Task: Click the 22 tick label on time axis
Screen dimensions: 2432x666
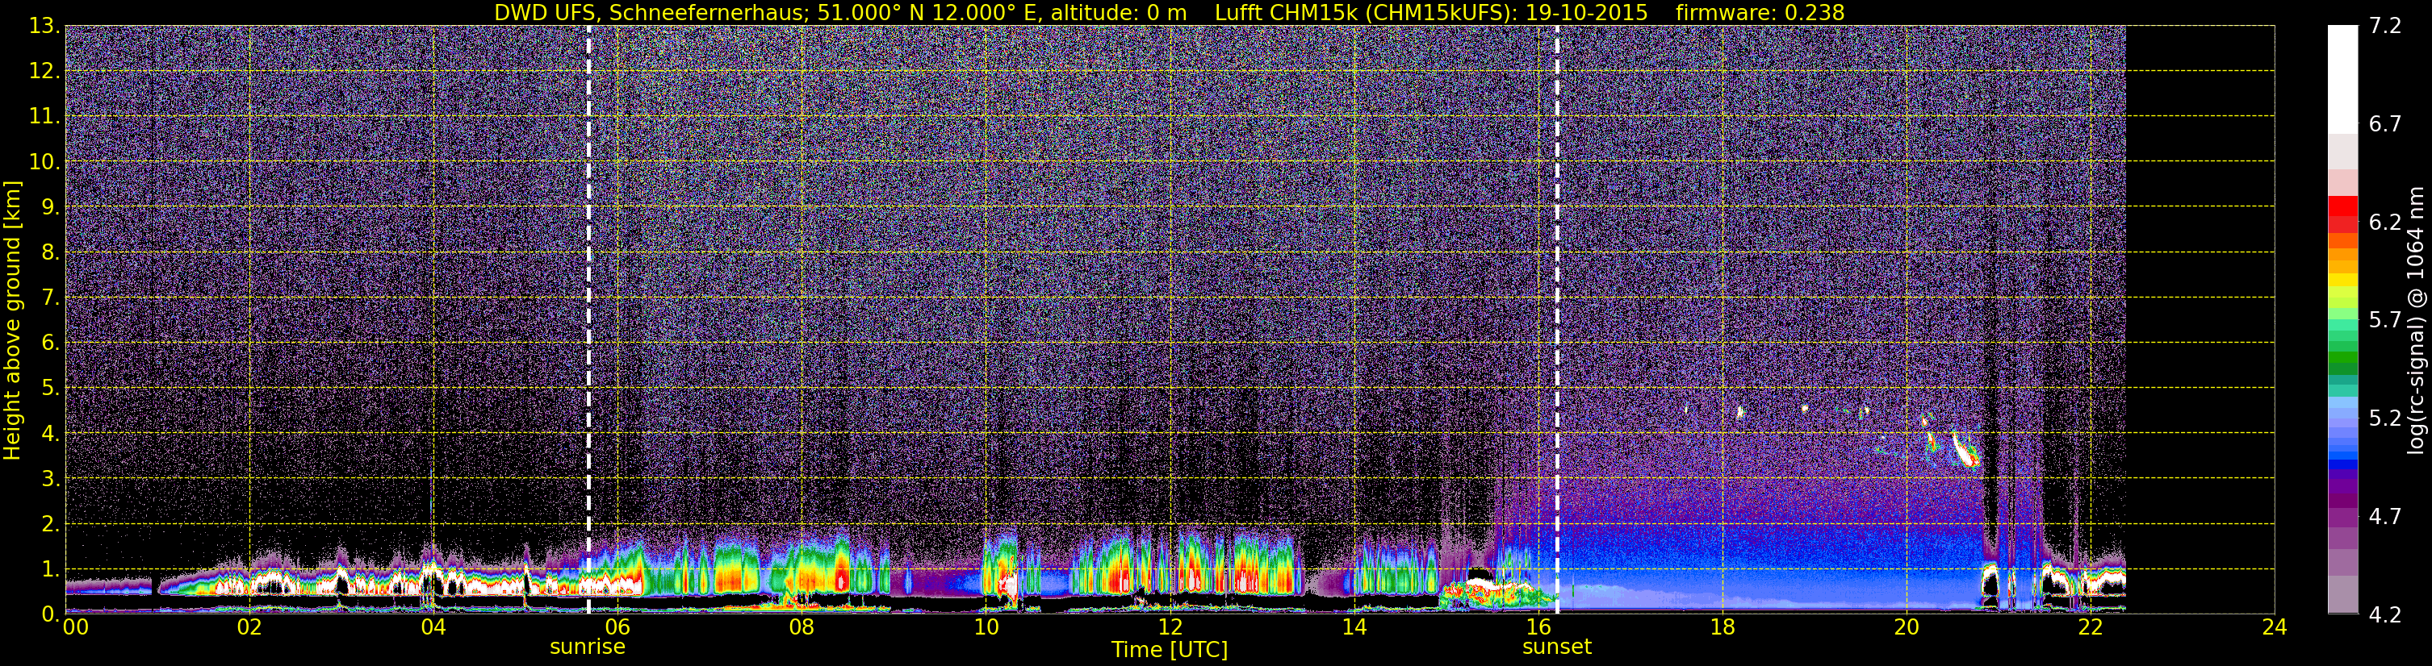Action: click(2091, 628)
